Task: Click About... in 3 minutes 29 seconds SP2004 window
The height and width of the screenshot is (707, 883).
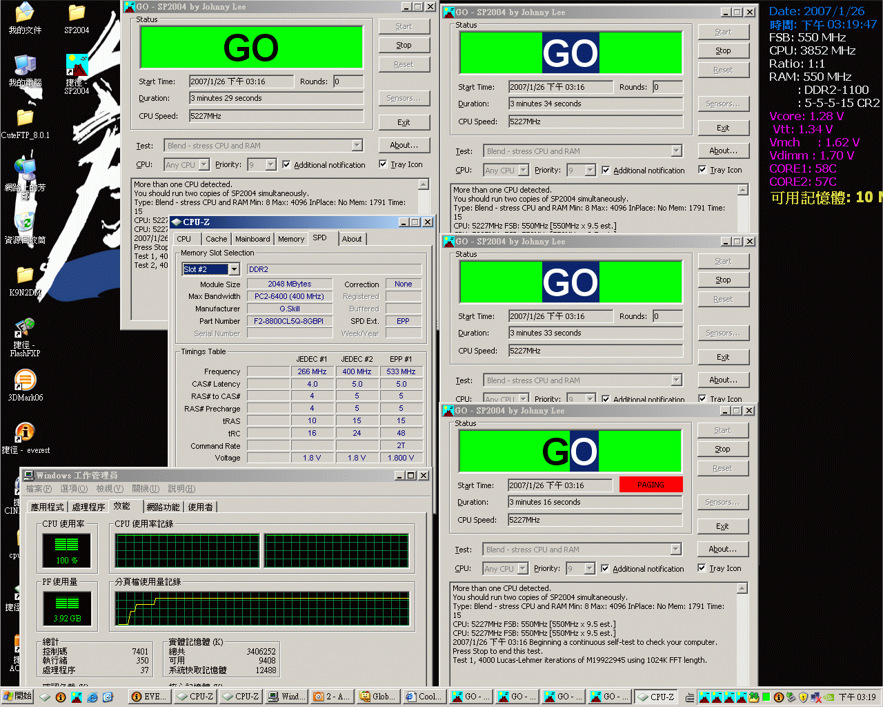Action: pos(404,146)
